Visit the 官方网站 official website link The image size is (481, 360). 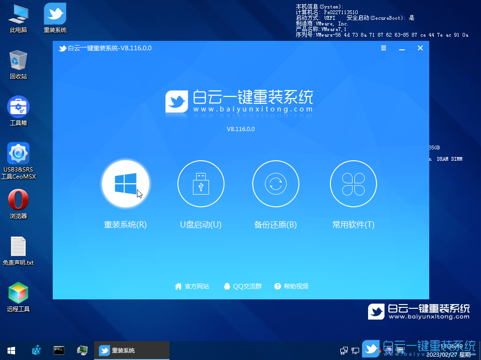(x=192, y=286)
